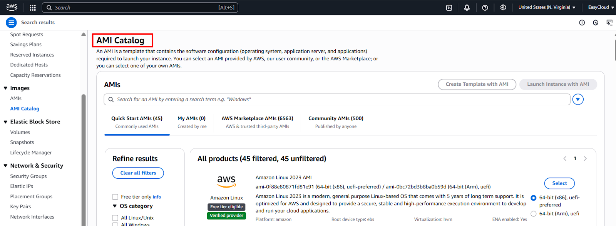Go to previous results page arrow

pos(565,158)
